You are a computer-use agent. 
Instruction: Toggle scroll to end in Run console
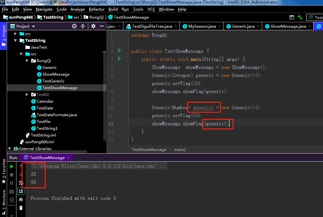click(x=21, y=191)
